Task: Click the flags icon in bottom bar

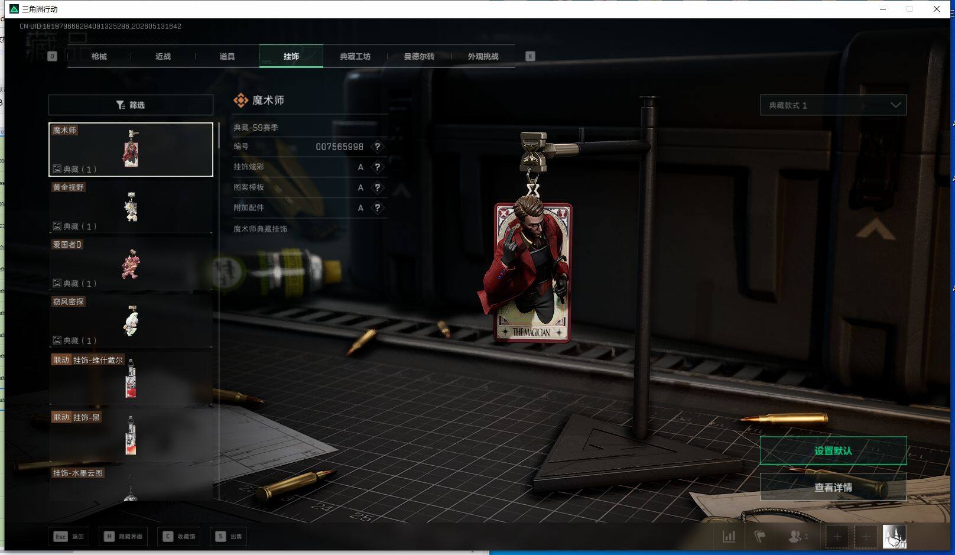Action: [x=760, y=537]
